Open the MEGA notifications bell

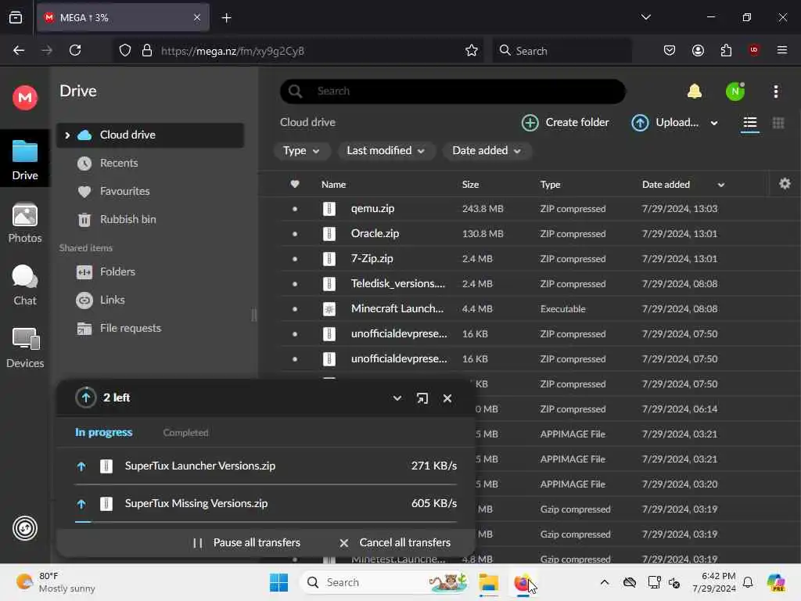tap(695, 92)
